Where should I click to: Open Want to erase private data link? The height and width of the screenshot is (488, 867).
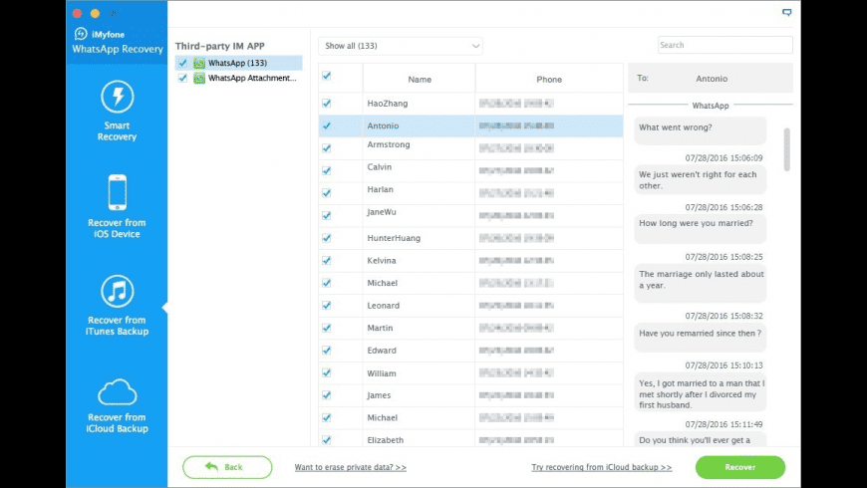point(350,467)
